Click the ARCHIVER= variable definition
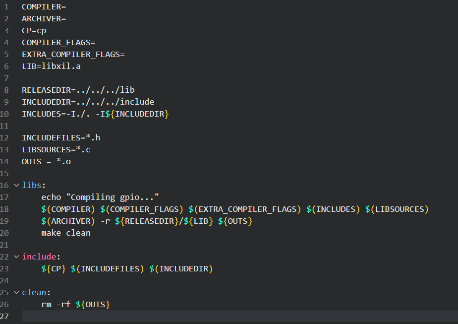The height and width of the screenshot is (324, 458). [x=44, y=19]
